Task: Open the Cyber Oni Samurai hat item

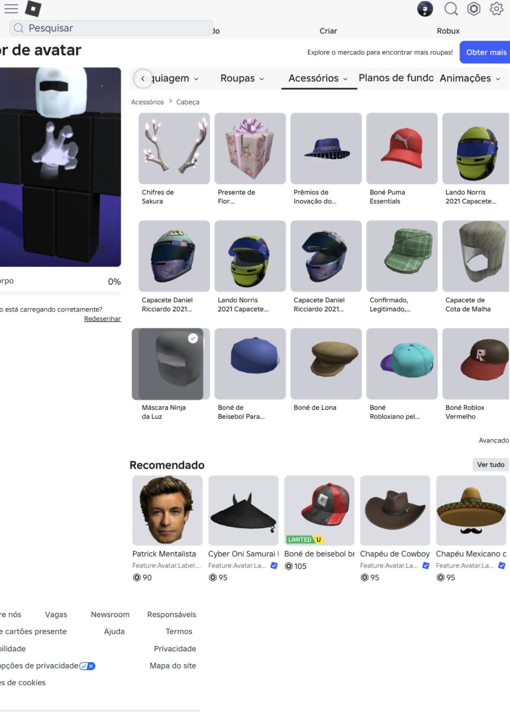Action: pos(243,510)
